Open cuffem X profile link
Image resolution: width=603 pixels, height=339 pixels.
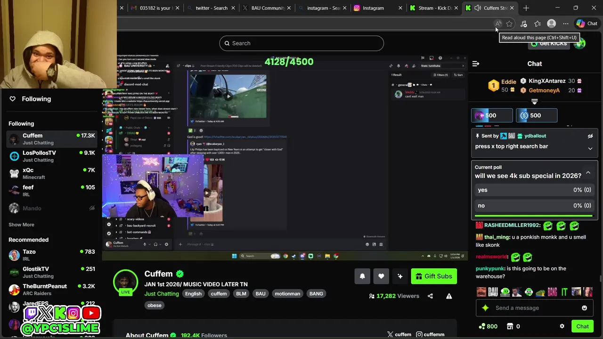click(399, 334)
